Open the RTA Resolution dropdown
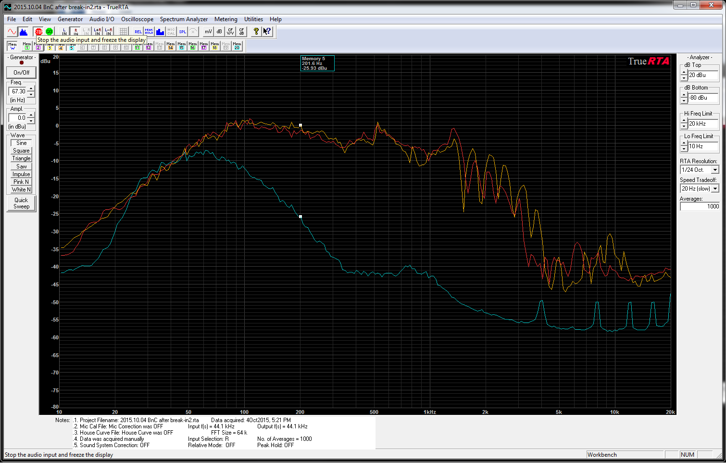726x463 pixels. click(x=715, y=170)
